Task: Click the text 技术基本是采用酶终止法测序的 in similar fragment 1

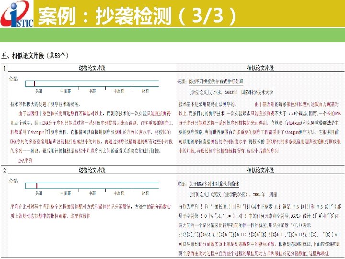Action: click(207, 104)
